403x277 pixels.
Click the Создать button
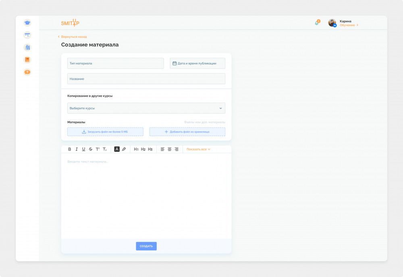(146, 246)
